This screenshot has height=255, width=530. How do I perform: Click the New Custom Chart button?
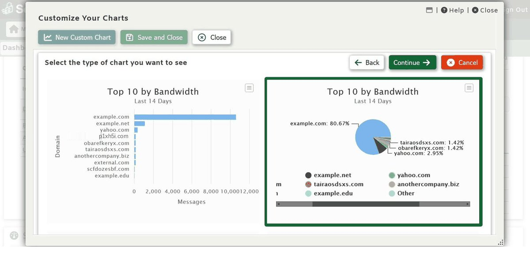tap(77, 37)
